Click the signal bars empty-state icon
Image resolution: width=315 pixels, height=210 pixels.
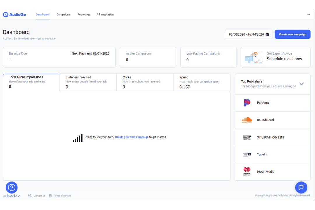78,138
